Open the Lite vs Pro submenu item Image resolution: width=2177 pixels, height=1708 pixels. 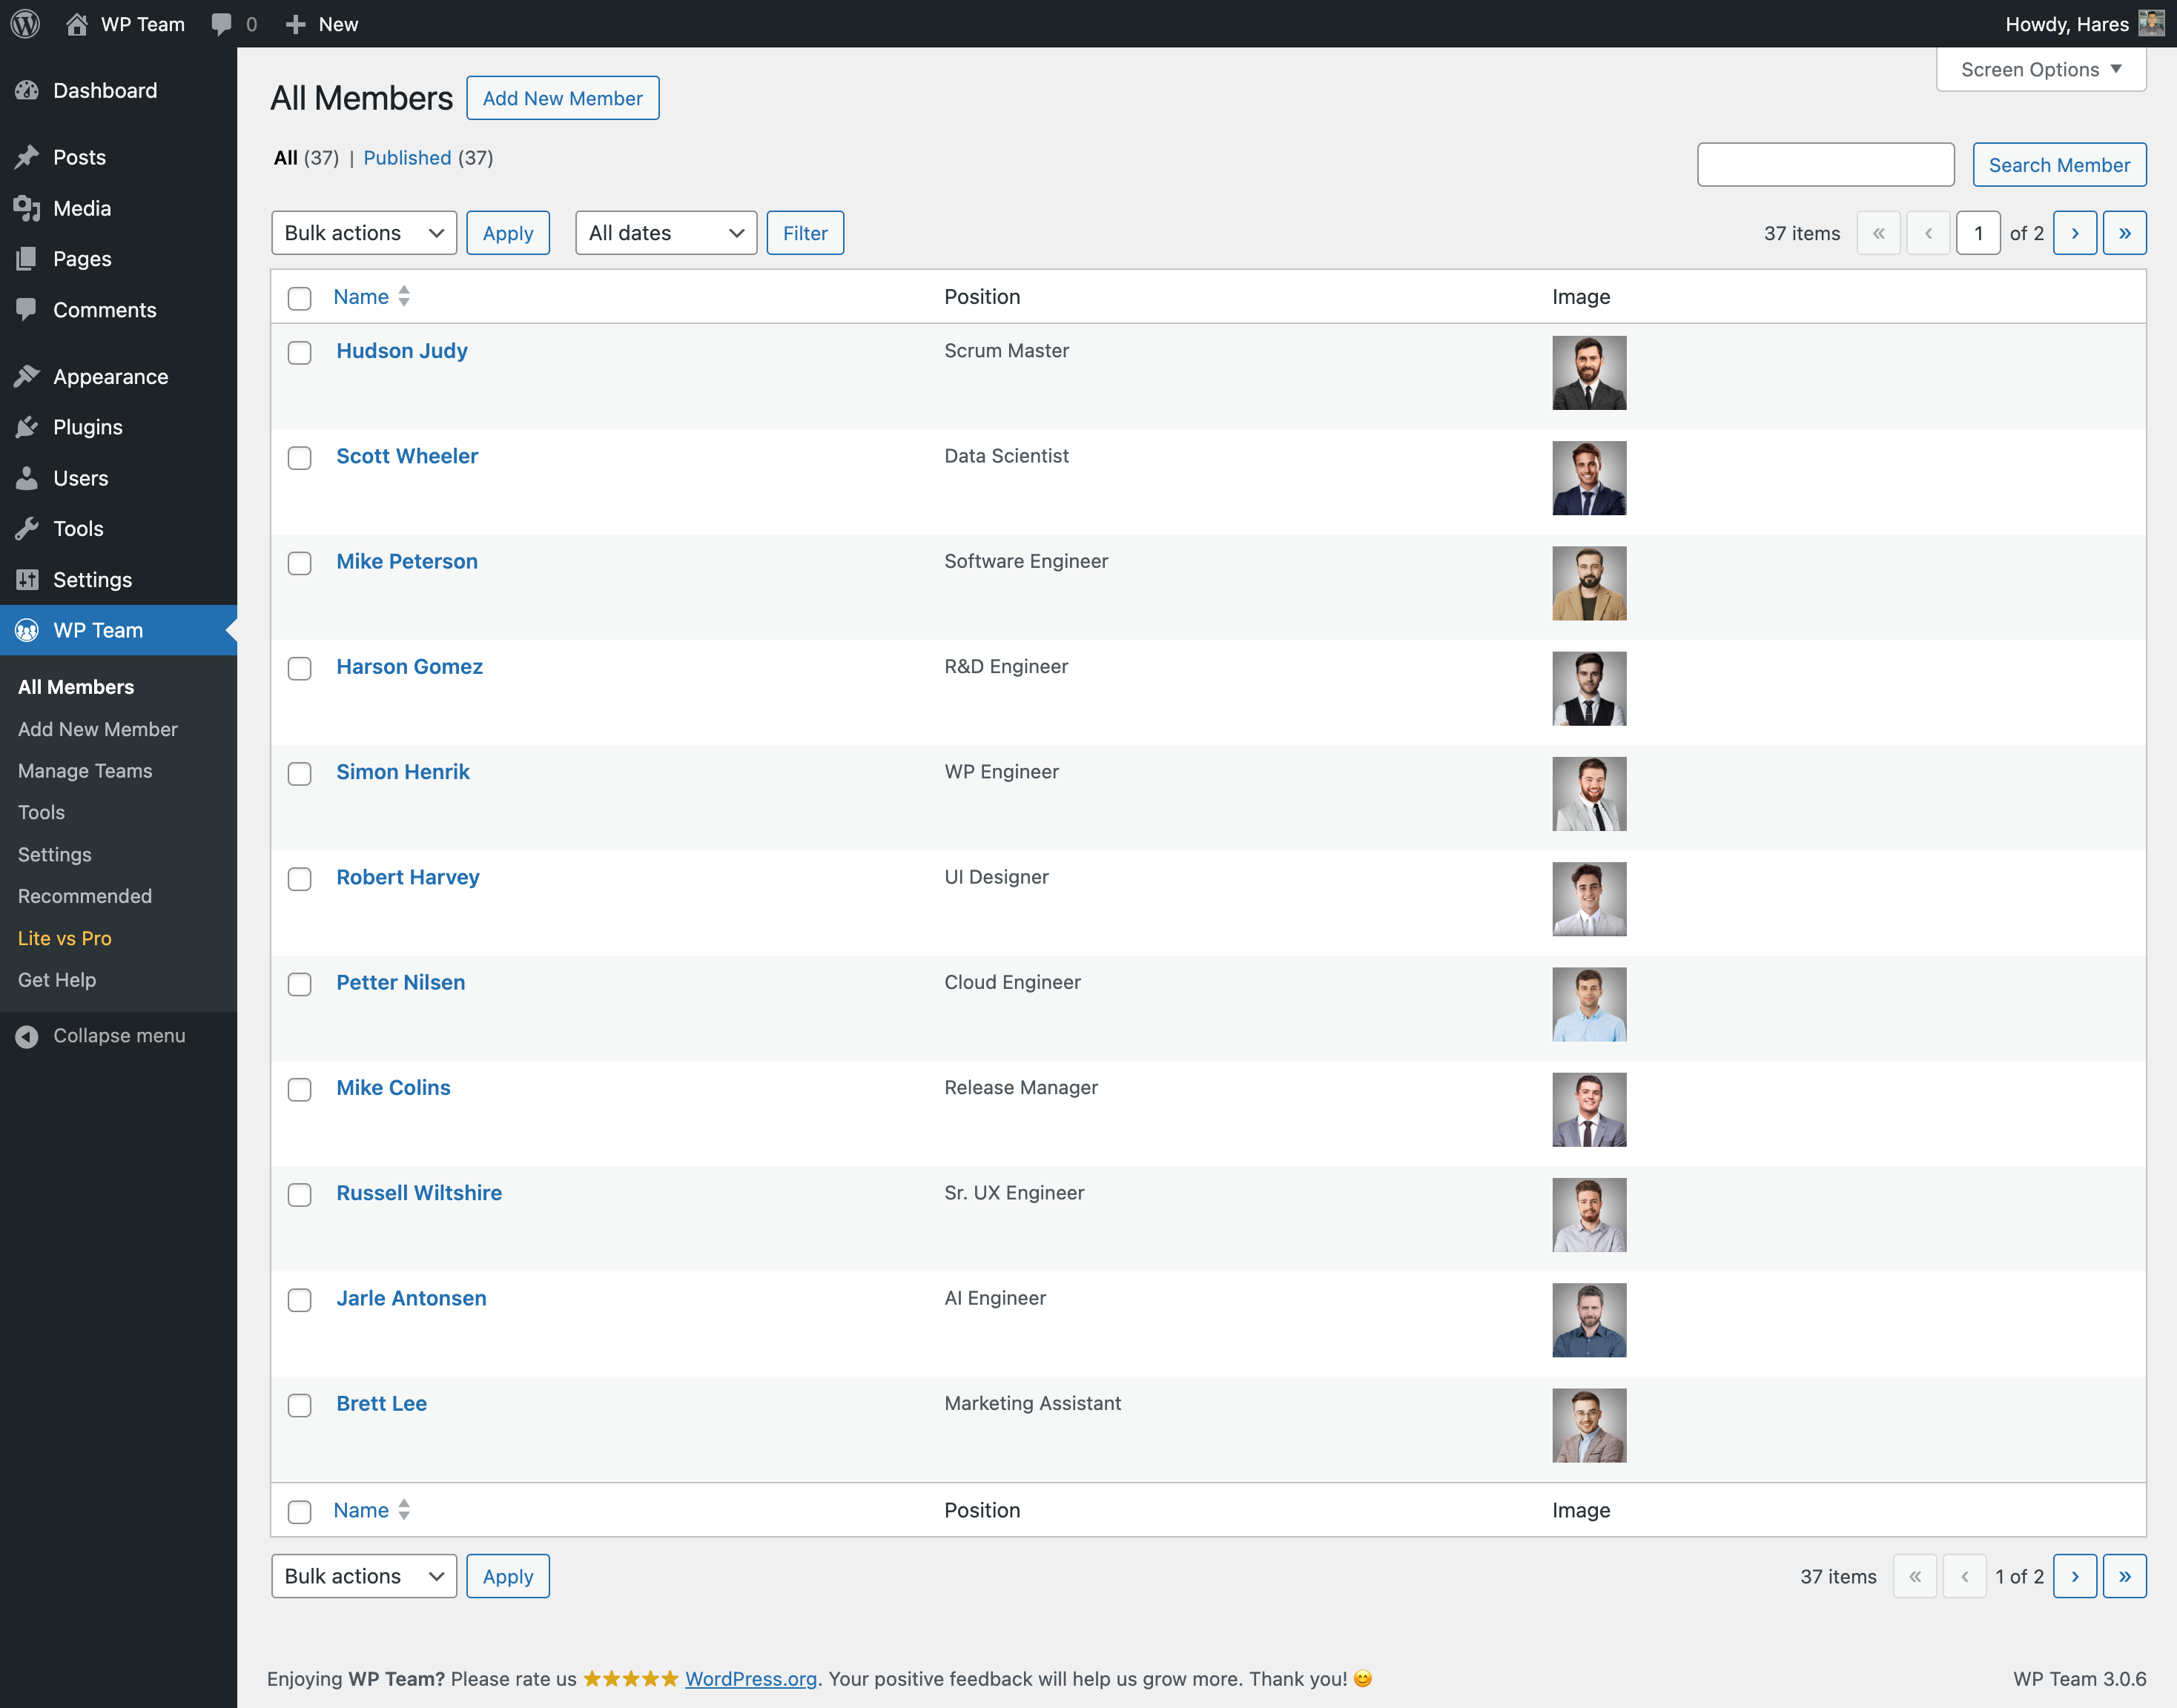(65, 938)
